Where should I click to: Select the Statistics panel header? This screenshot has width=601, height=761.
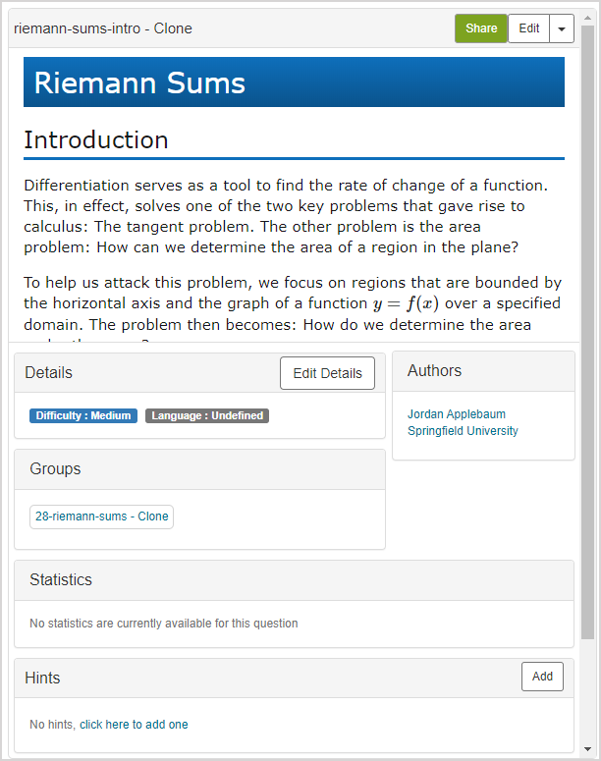pyautogui.click(x=294, y=580)
